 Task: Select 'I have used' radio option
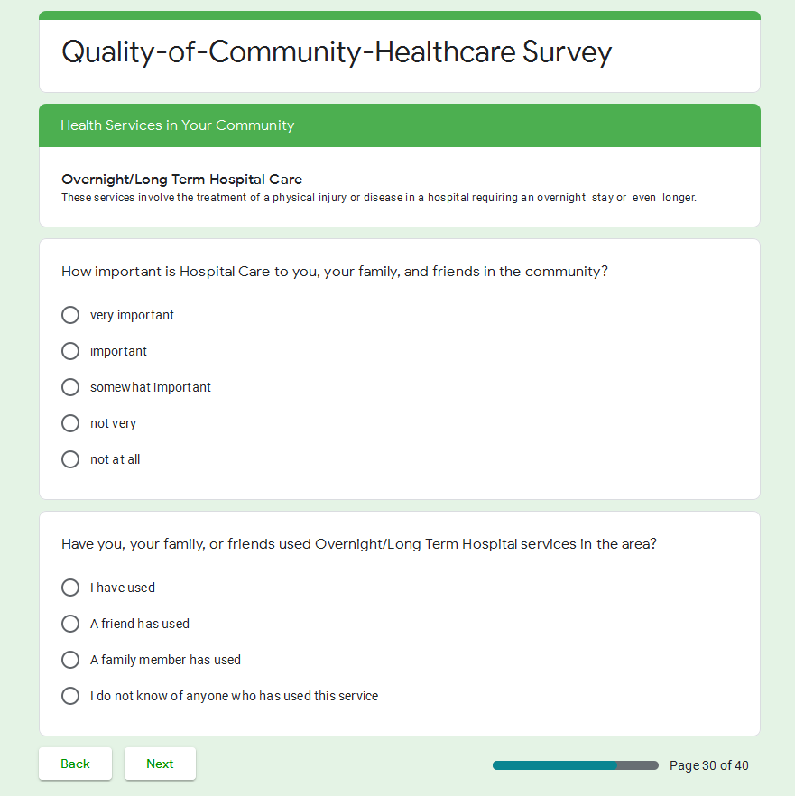pos(70,588)
